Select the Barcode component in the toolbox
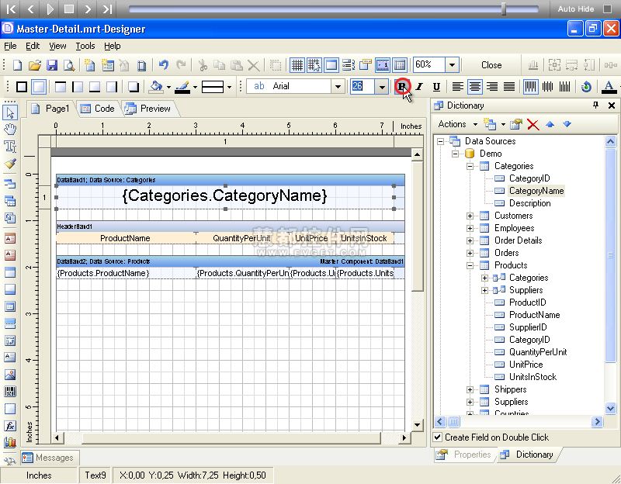 10,392
